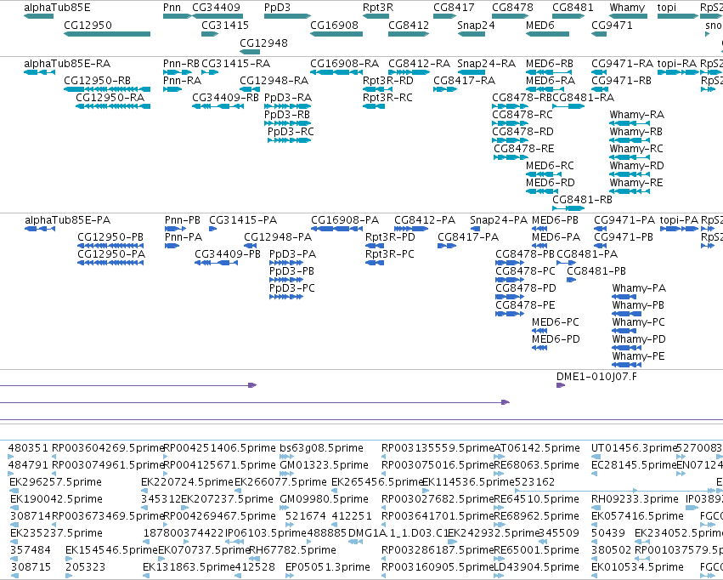The height and width of the screenshot is (580, 723).
Task: Click protein PpD3-PB
Action: (292, 271)
